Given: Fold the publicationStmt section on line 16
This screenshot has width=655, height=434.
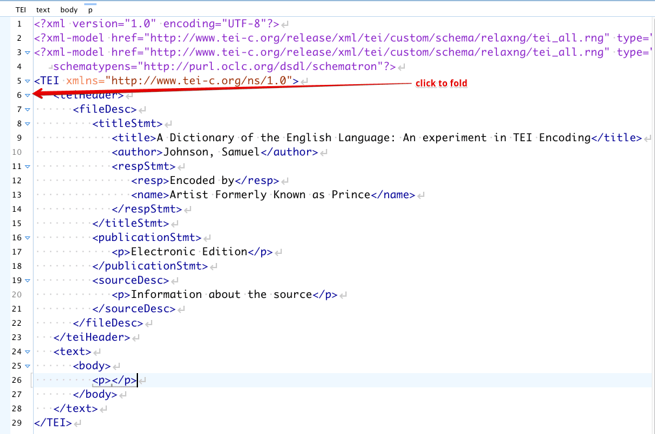Looking at the screenshot, I should pyautogui.click(x=27, y=238).
